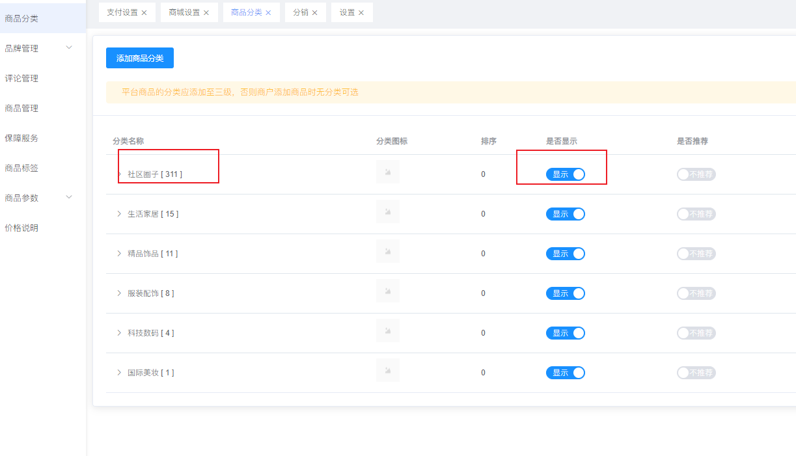Close the 设置 tab

tap(361, 12)
